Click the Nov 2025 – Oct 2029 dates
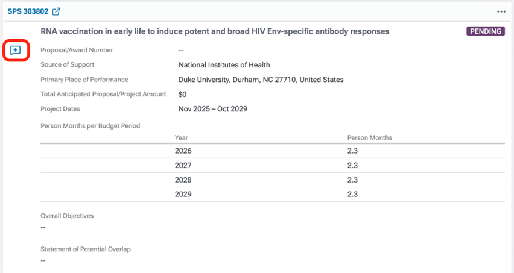Image resolution: width=514 pixels, height=273 pixels. pos(212,109)
